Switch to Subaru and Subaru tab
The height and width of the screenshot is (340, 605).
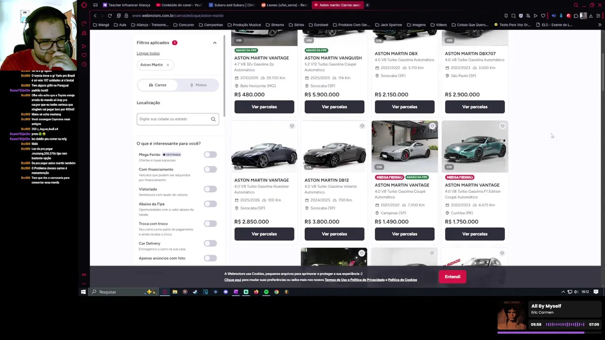point(232,5)
